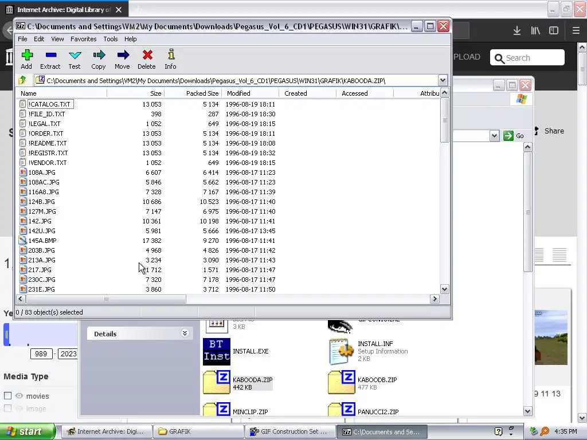The height and width of the screenshot is (440, 587).
Task: Run Test on the archive
Action: click(x=75, y=56)
